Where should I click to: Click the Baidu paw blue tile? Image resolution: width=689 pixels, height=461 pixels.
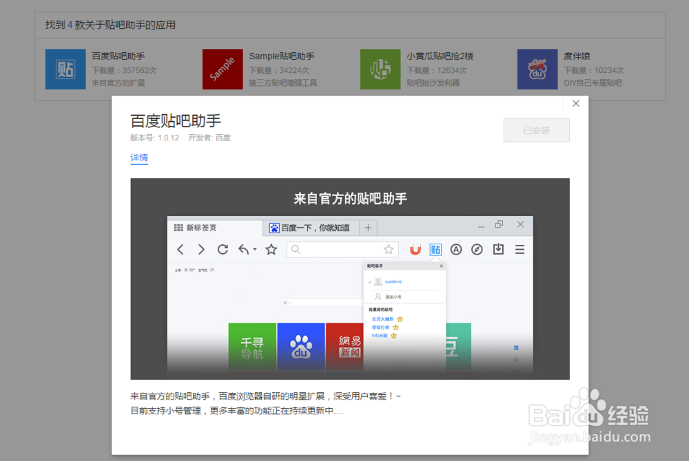pyautogui.click(x=301, y=347)
